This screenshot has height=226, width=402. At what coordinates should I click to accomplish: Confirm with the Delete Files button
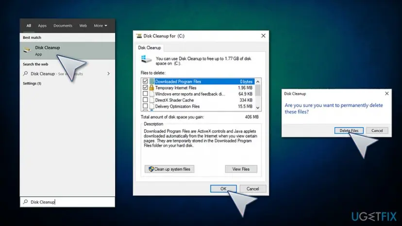point(349,130)
